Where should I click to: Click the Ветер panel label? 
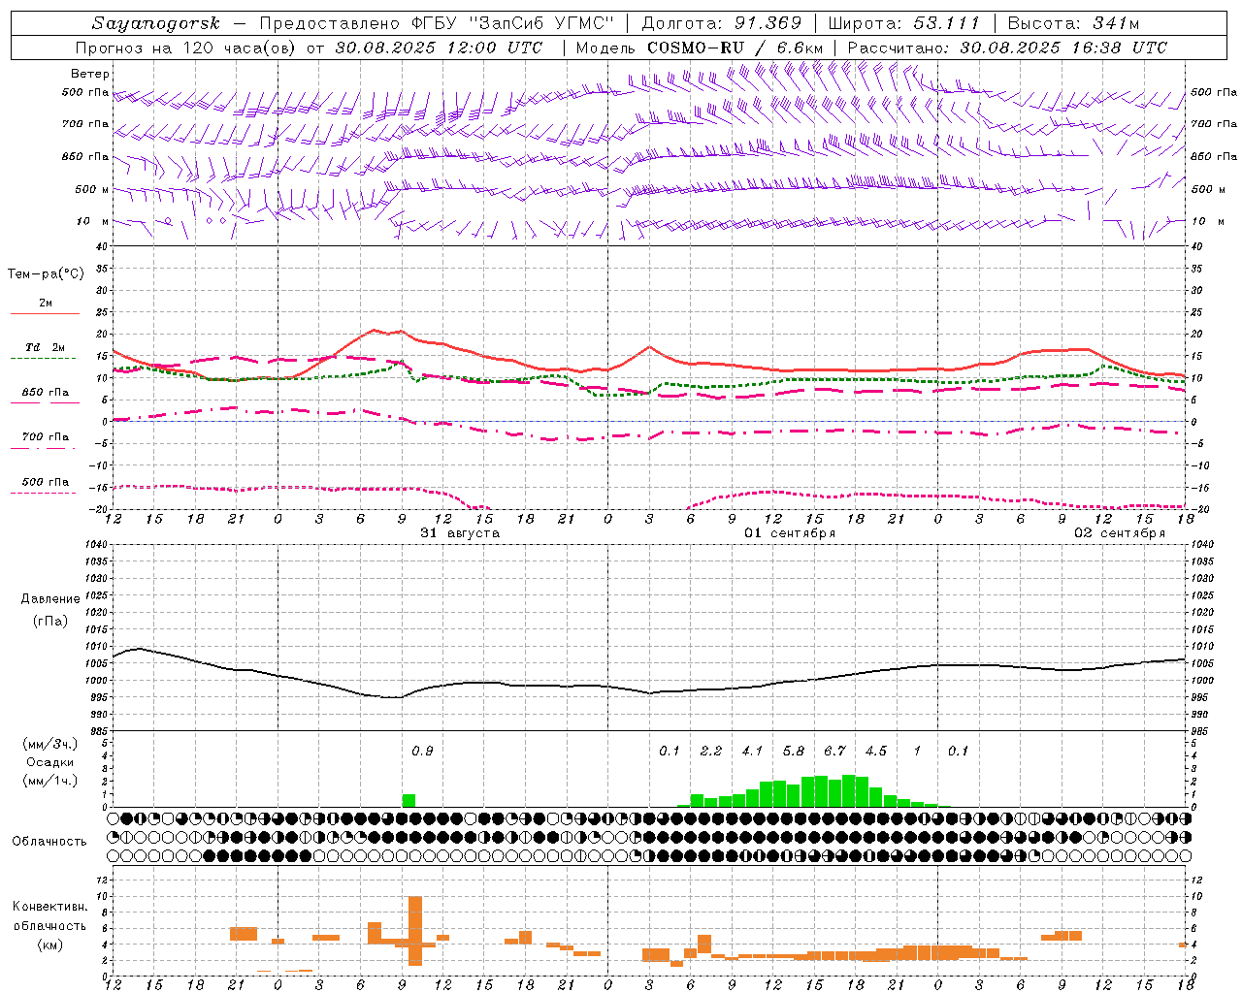90,74
